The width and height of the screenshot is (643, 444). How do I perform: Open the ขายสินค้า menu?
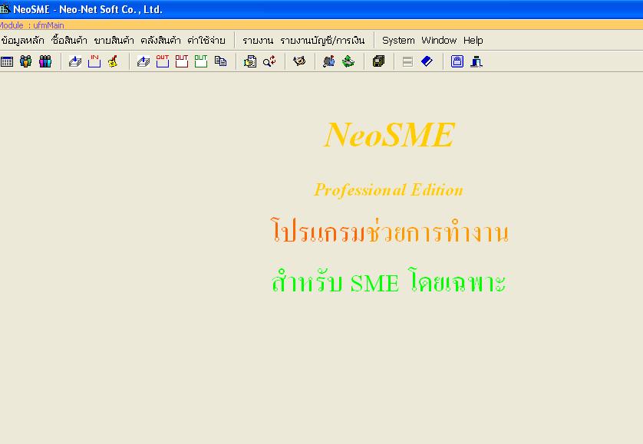[114, 41]
